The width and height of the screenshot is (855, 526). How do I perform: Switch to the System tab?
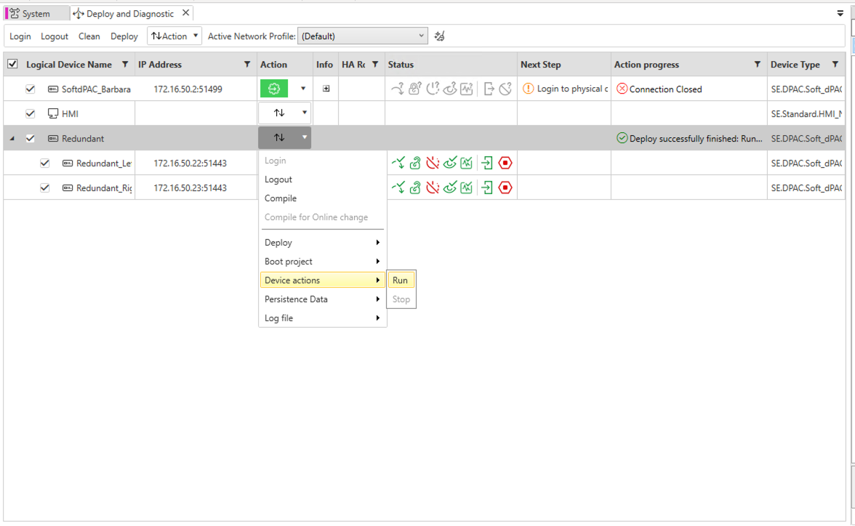pyautogui.click(x=37, y=14)
